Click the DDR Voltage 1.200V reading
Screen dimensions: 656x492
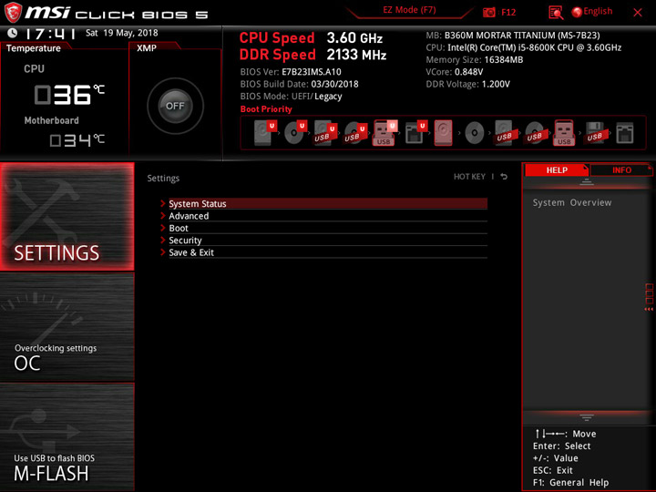pos(467,84)
